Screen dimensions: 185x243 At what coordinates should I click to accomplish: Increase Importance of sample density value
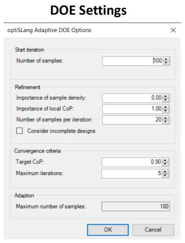tap(166, 96)
